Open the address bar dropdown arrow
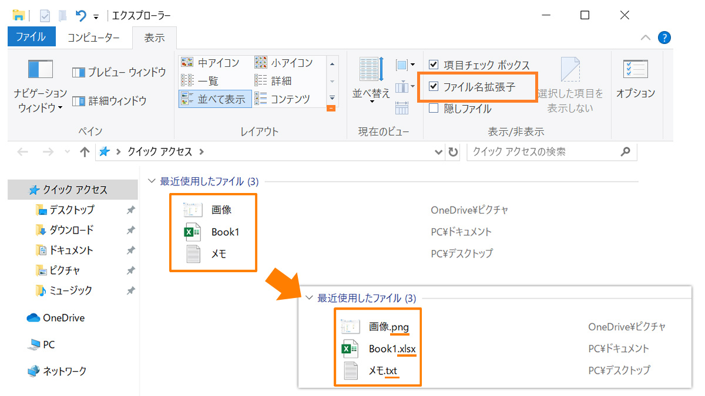 [438, 151]
